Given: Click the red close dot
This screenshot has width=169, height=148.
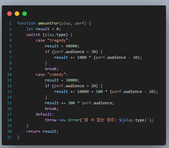Looking at the screenshot, I should (10, 14).
